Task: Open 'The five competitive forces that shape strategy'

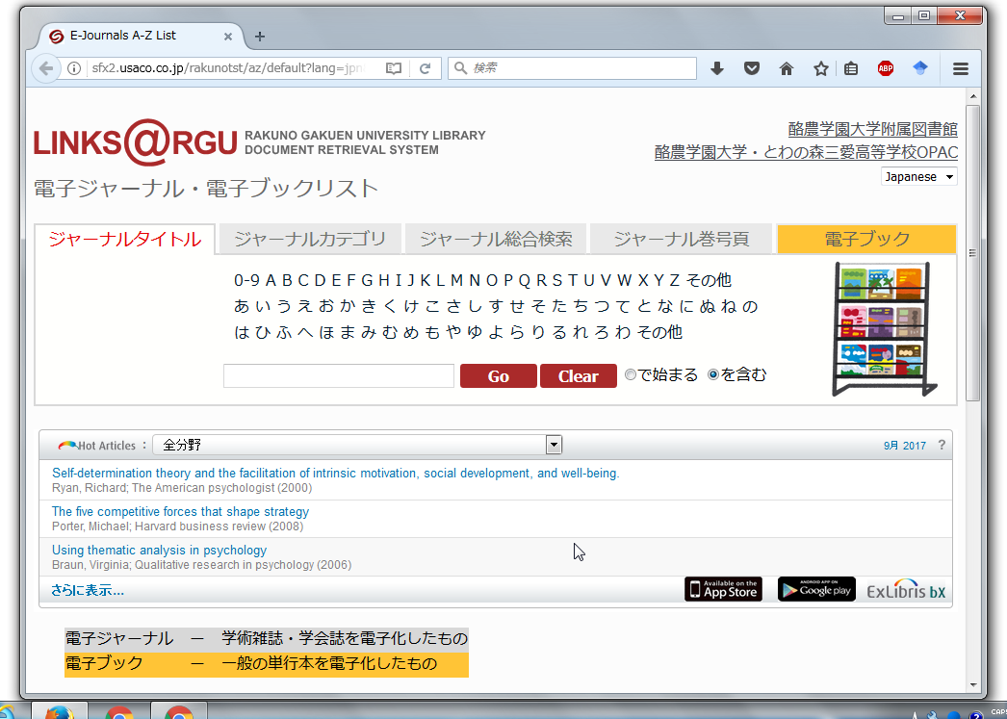Action: pyautogui.click(x=180, y=512)
